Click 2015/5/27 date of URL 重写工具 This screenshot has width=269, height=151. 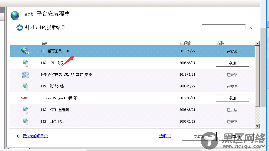187,51
